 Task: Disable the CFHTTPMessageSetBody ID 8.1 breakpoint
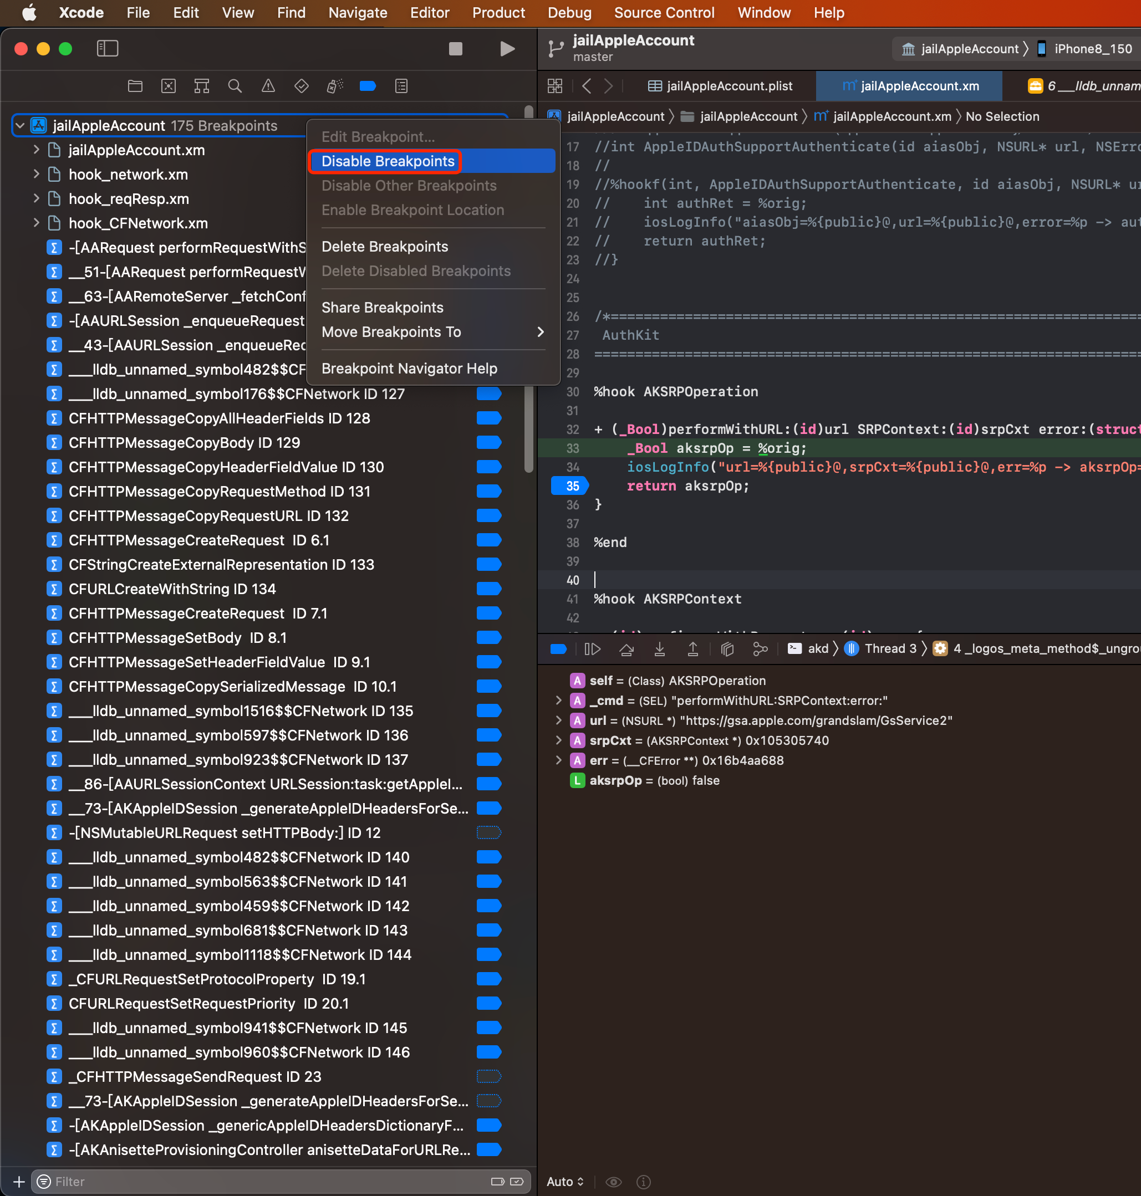(488, 637)
